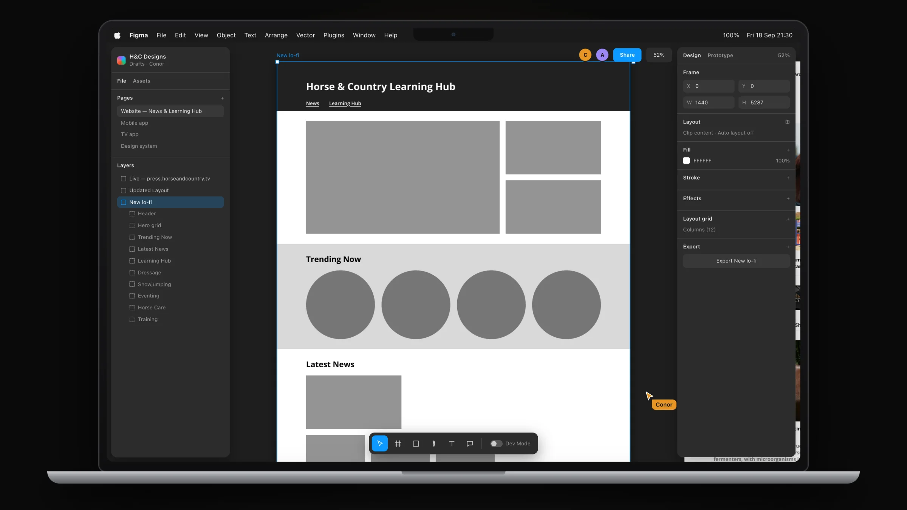
Task: Open the Apple menu
Action: pyautogui.click(x=117, y=35)
